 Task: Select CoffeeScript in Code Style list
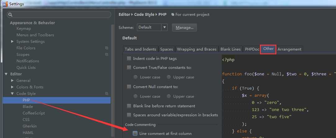tap(34, 113)
